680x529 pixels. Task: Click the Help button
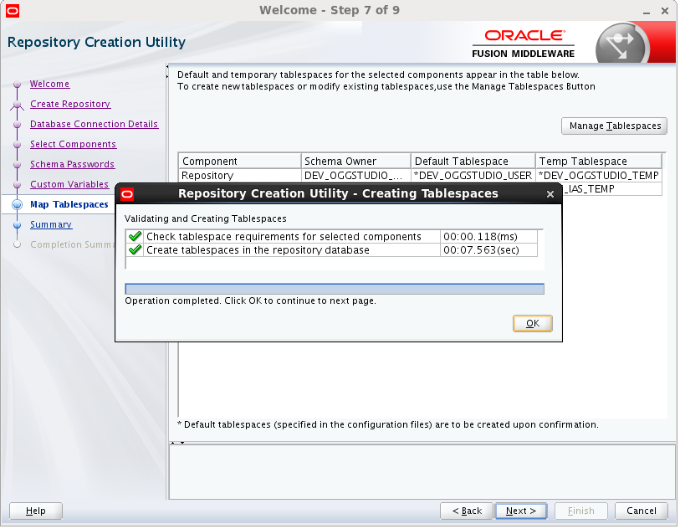[36, 511]
